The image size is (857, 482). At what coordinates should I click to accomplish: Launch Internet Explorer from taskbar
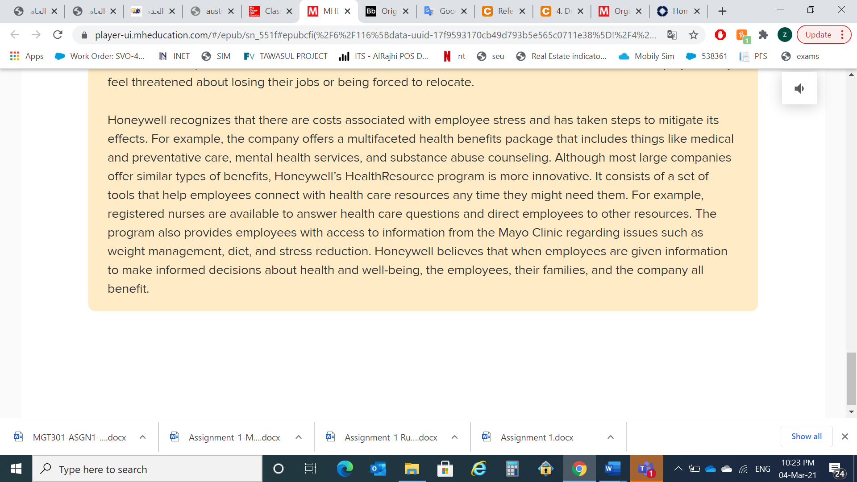pyautogui.click(x=478, y=469)
